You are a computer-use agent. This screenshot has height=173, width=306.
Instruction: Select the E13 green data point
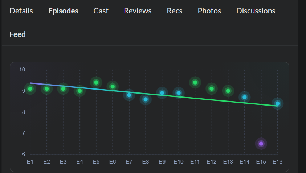(x=228, y=91)
